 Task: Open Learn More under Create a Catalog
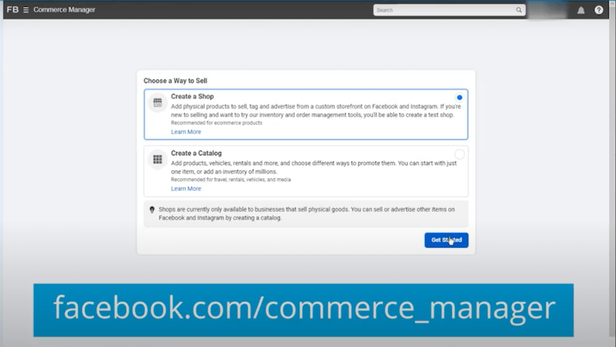(186, 189)
